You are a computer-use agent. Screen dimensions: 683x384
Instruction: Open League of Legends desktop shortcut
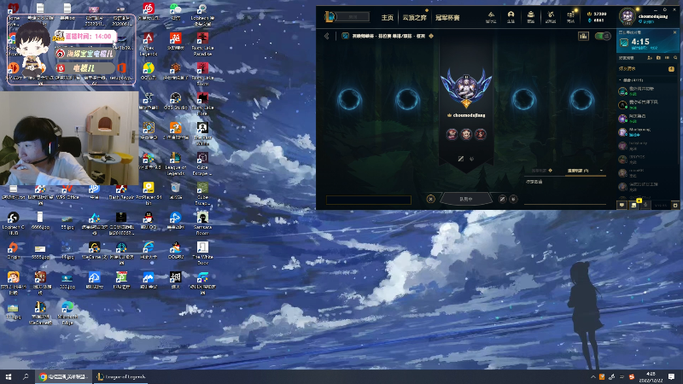click(x=175, y=164)
